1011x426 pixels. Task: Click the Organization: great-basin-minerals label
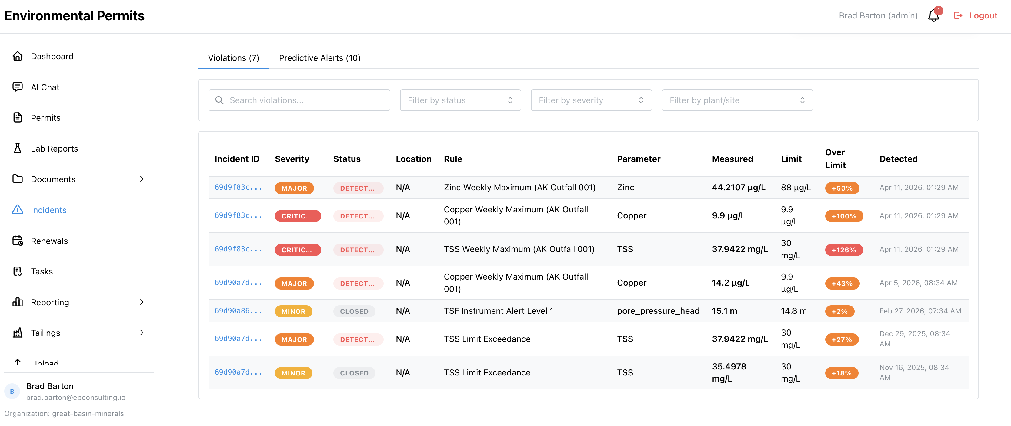pyautogui.click(x=64, y=414)
